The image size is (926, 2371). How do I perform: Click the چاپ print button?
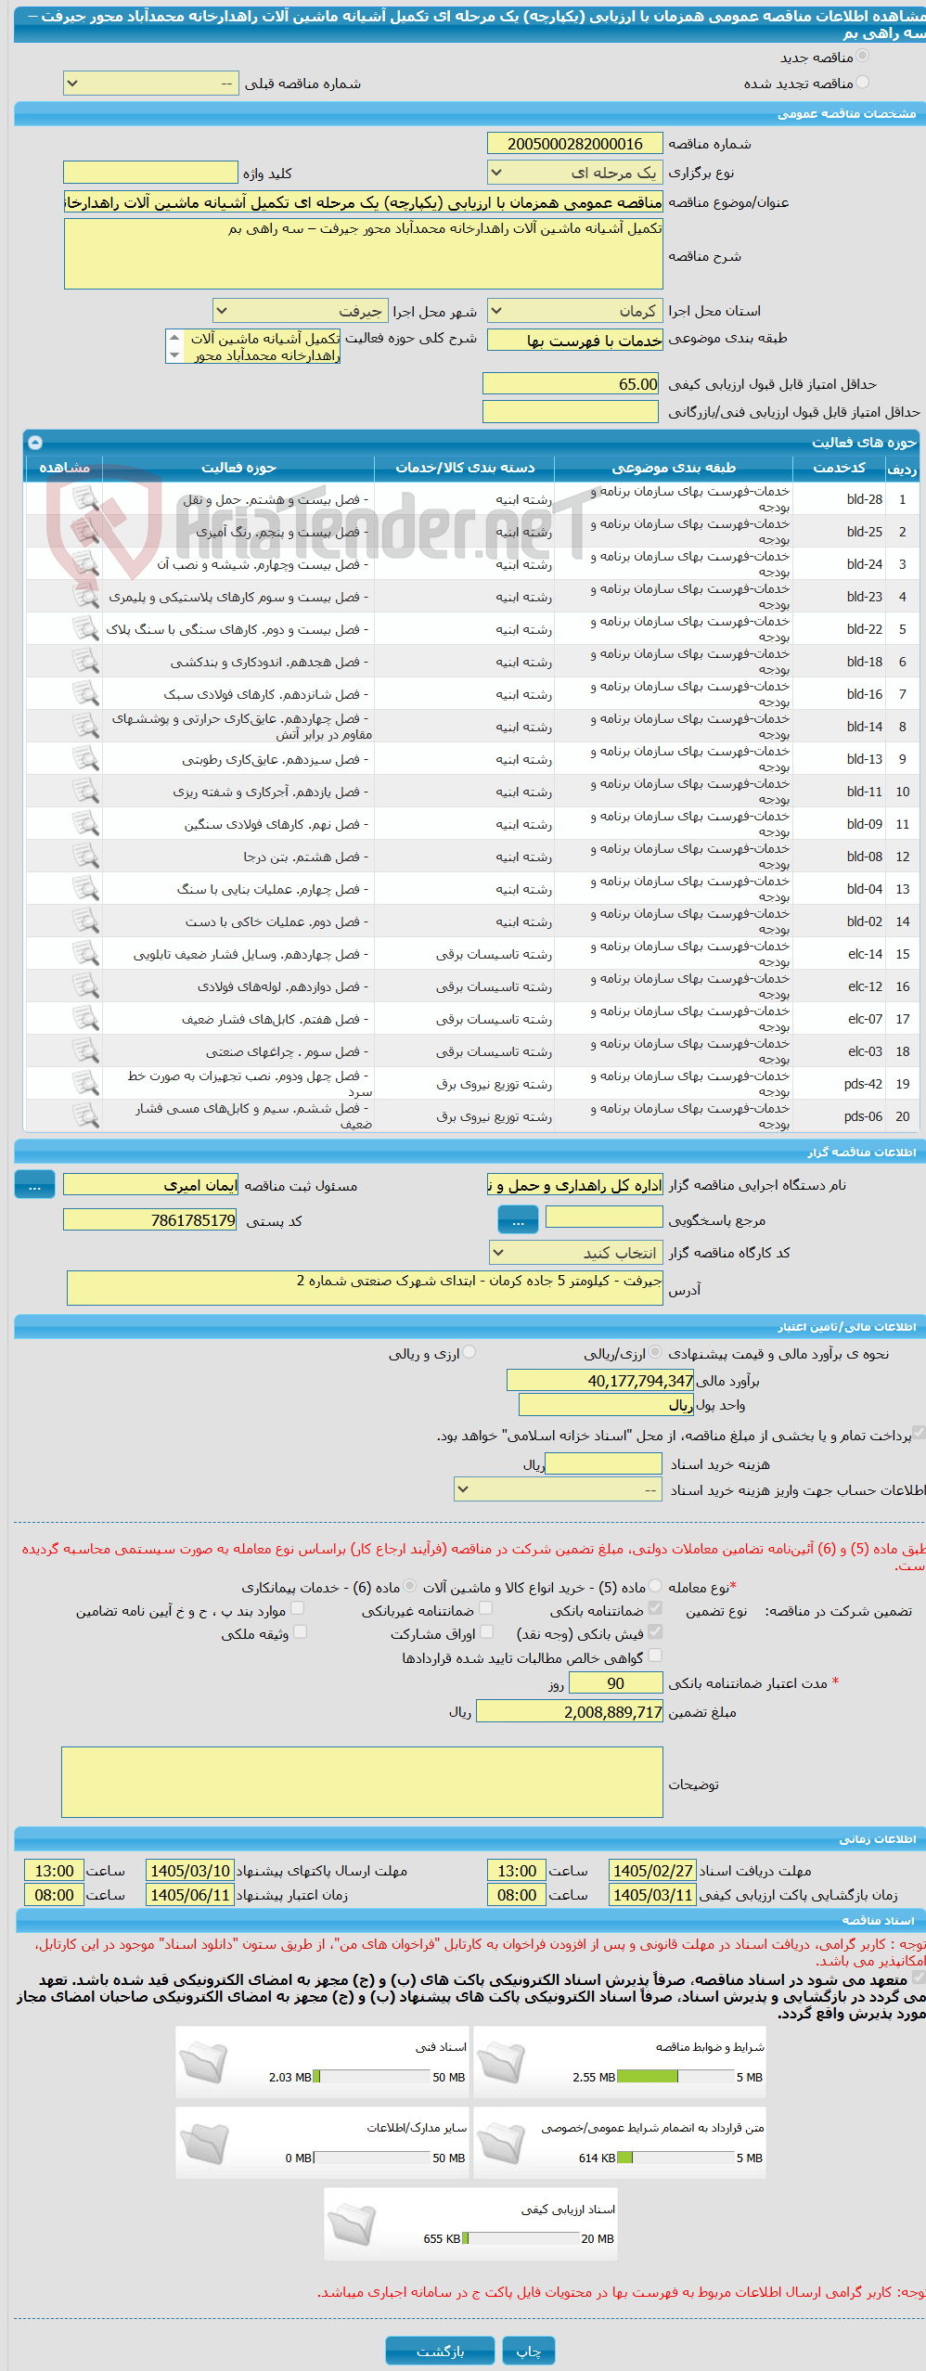tap(529, 2351)
